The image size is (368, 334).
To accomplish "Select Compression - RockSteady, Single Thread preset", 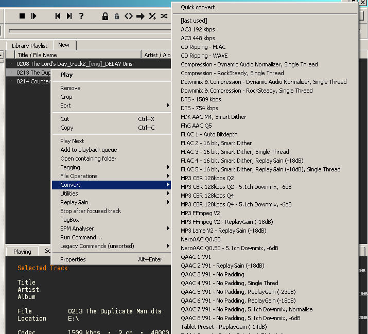I will click(265, 73).
